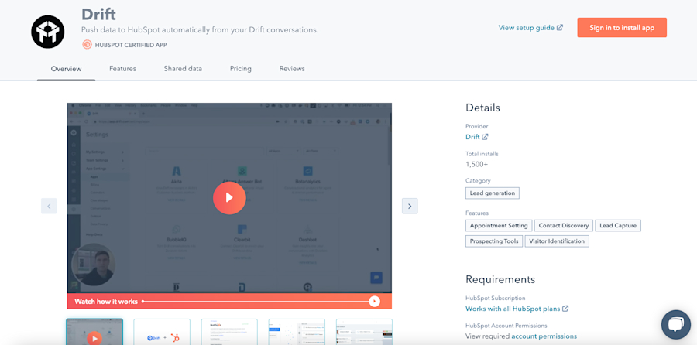This screenshot has width=697, height=345.
Task: Advance to the next carousel slide
Action: (x=410, y=206)
